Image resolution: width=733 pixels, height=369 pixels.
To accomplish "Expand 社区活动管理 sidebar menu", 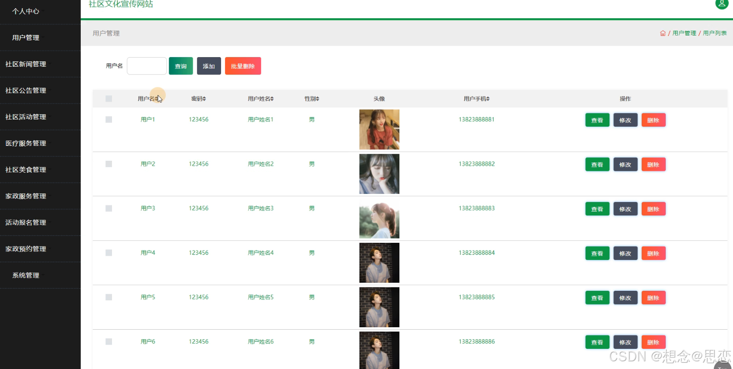I will click(40, 117).
